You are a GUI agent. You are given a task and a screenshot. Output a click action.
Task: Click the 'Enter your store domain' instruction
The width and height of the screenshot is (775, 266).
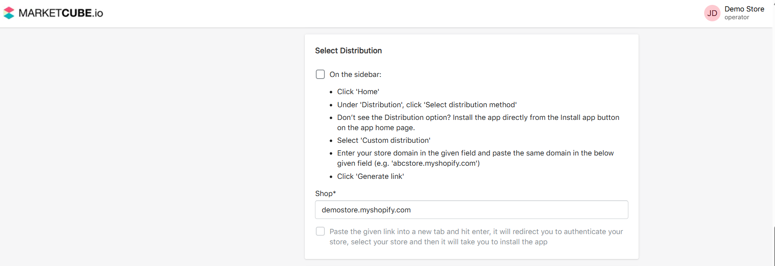coord(475,158)
